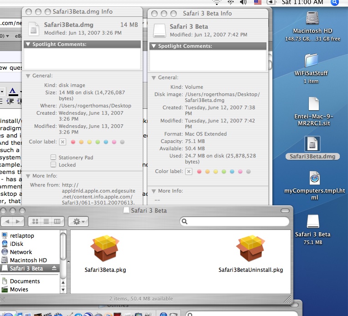
Task: Click the menu bar clock Sat 11:00 AM
Action: [x=302, y=2]
